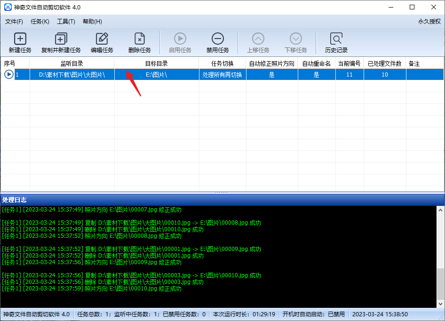Click the permanent license (永久授权) link
Screen dimensions: 445x321
click(429, 21)
